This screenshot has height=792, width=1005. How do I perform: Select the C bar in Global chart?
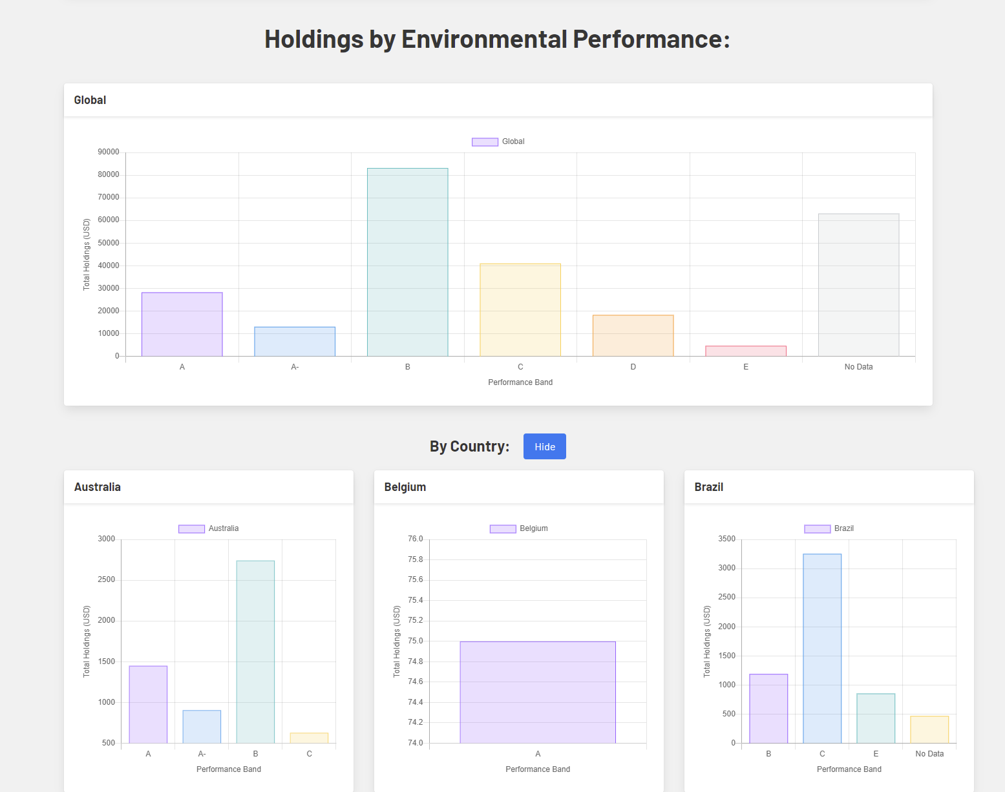(520, 310)
